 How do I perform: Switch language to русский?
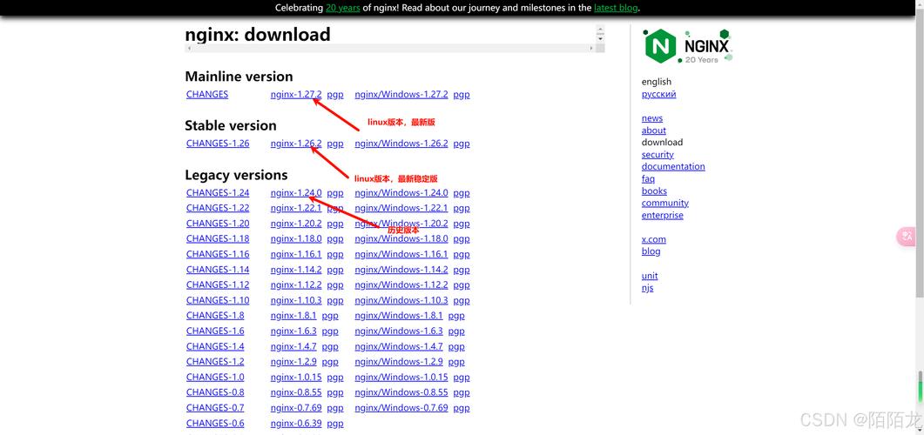659,94
